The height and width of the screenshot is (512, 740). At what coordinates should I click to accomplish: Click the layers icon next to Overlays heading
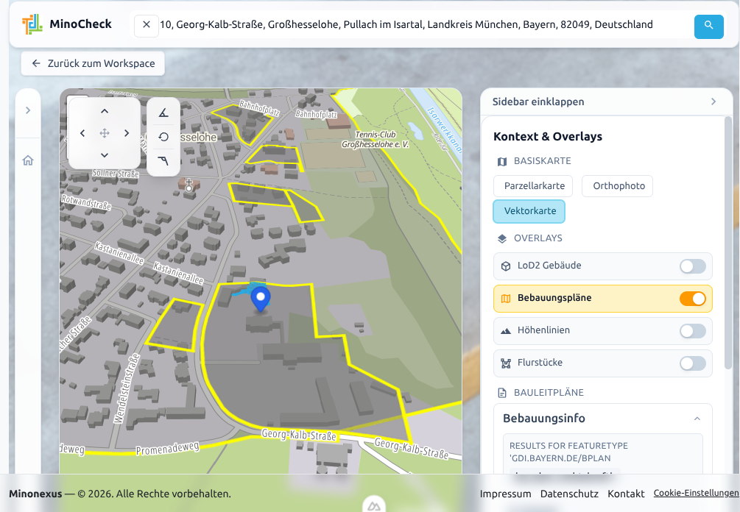pos(501,238)
